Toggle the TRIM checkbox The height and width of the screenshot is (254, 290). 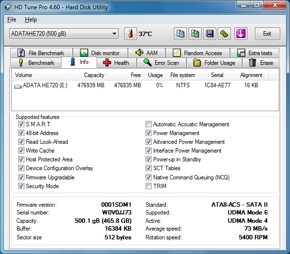tap(148, 186)
